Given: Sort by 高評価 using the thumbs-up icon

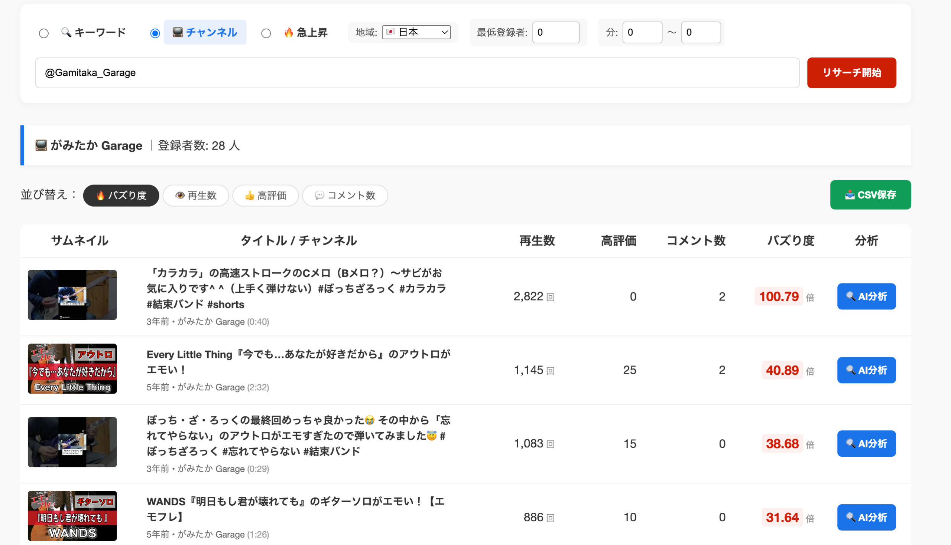Looking at the screenshot, I should tap(250, 196).
